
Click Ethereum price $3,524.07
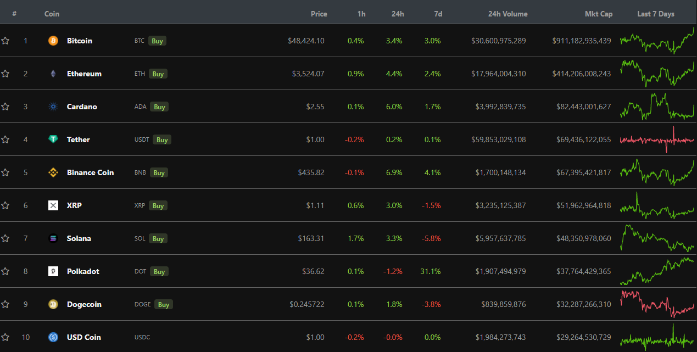coord(308,74)
